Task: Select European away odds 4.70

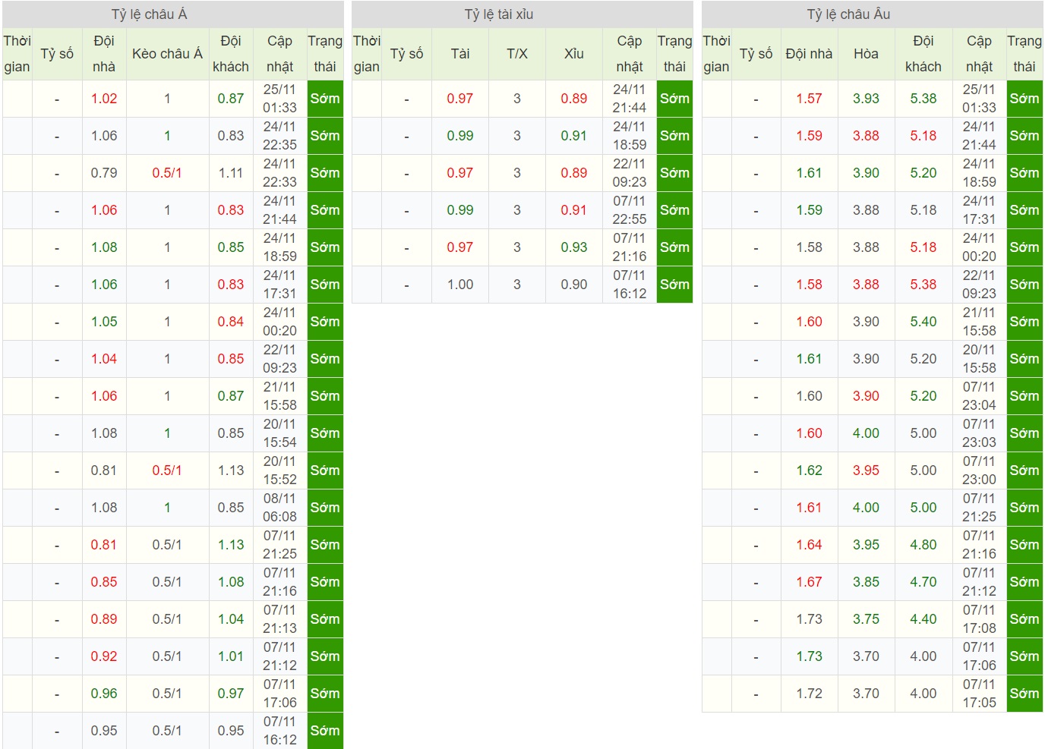Action: pos(923,582)
